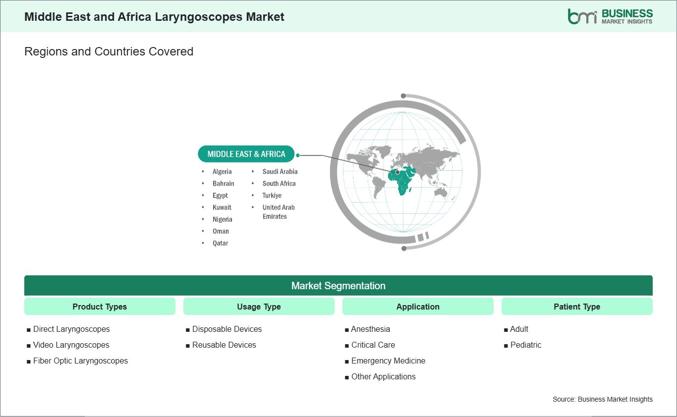
Task: Click the South Africa country entry
Action: (x=279, y=183)
